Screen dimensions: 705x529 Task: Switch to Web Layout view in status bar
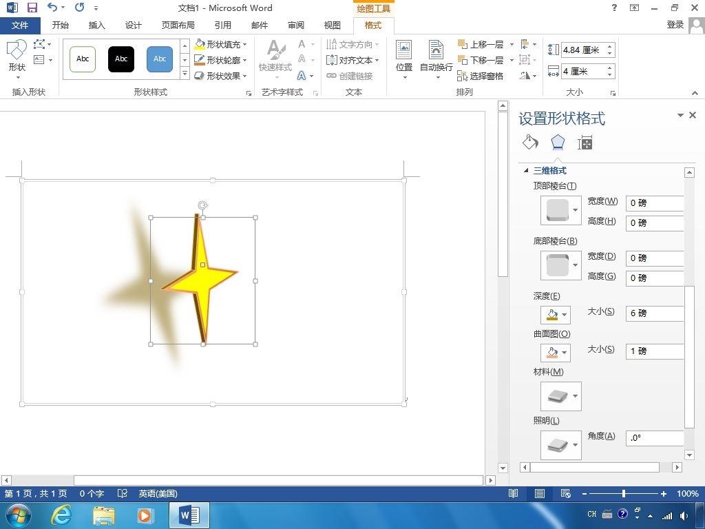coord(566,493)
